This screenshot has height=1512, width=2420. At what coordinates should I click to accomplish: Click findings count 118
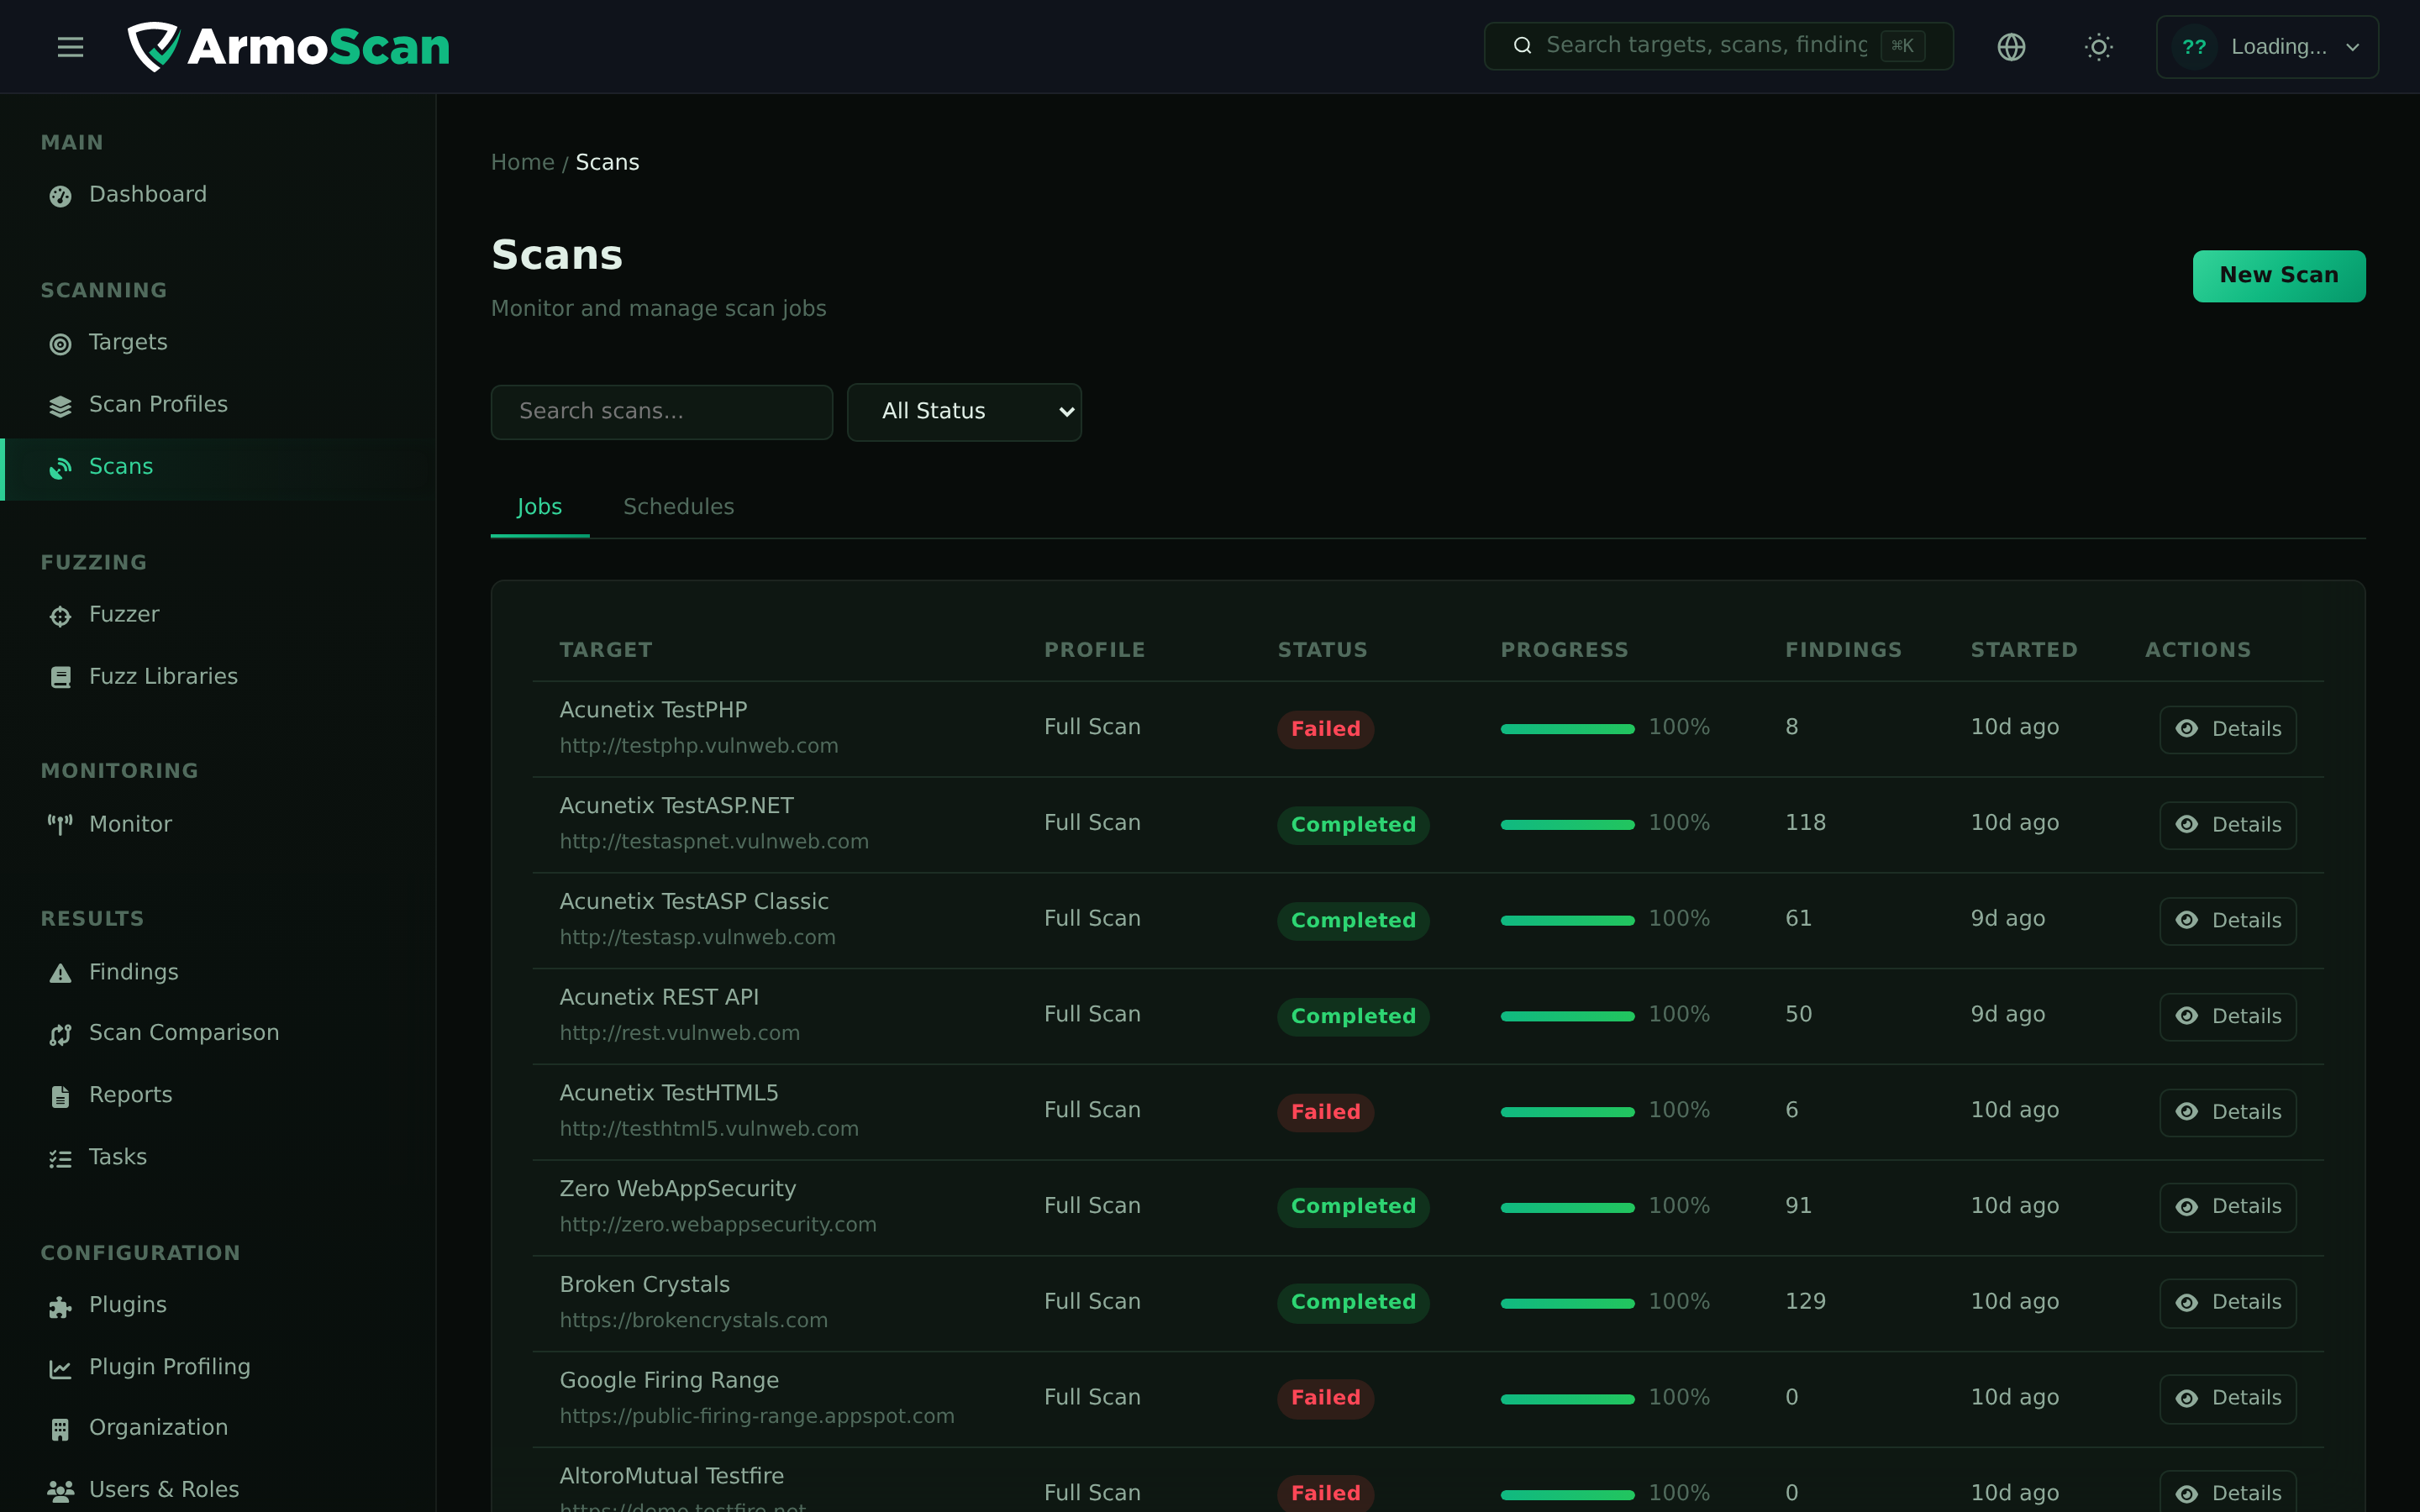pyautogui.click(x=1805, y=823)
